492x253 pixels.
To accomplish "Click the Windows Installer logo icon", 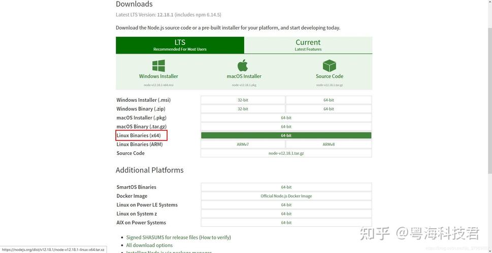I will point(158,66).
